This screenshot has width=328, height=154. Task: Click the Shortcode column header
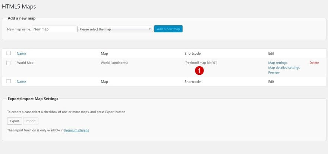[x=192, y=54]
